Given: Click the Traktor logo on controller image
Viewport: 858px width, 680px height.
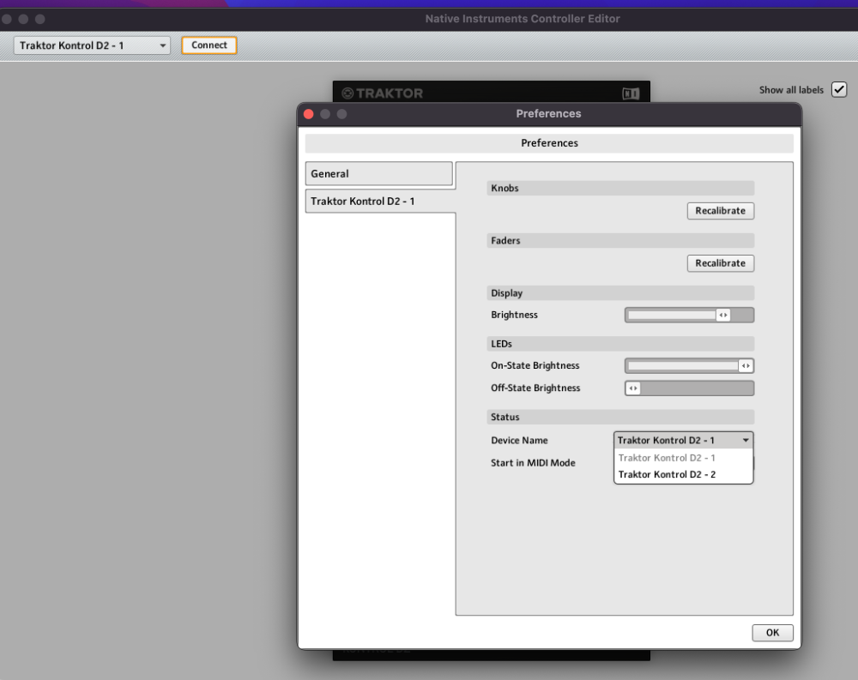Looking at the screenshot, I should pos(383,93).
